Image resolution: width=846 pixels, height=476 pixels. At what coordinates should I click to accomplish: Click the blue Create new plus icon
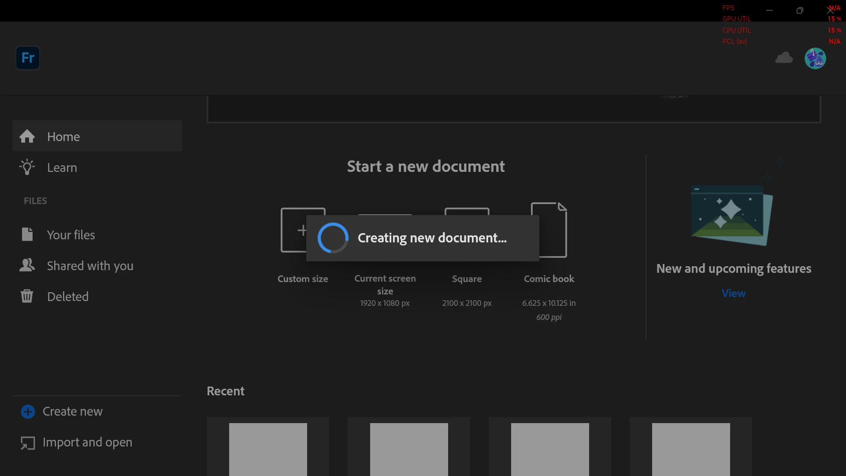28,412
